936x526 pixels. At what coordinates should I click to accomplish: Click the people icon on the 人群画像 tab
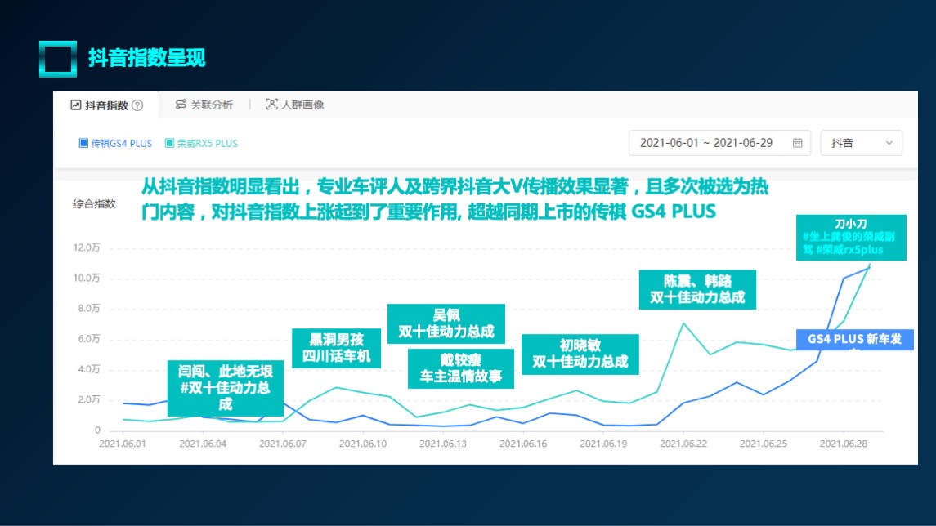[x=271, y=104]
